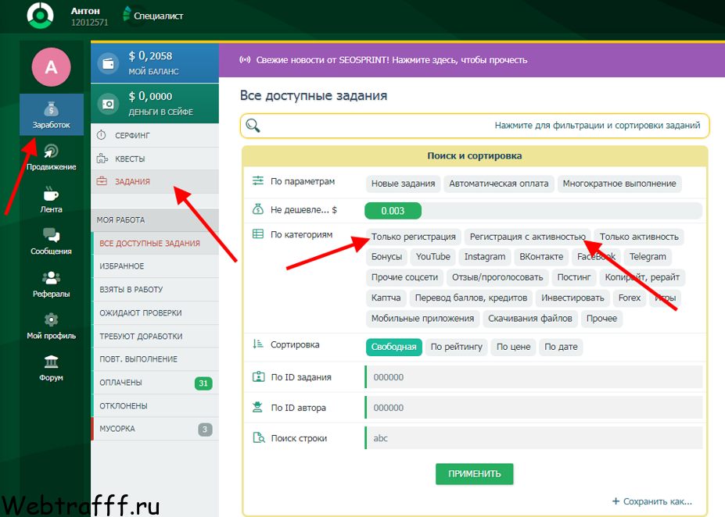Toggle the Постинг category
Screen dimensions: 725x517
click(574, 277)
